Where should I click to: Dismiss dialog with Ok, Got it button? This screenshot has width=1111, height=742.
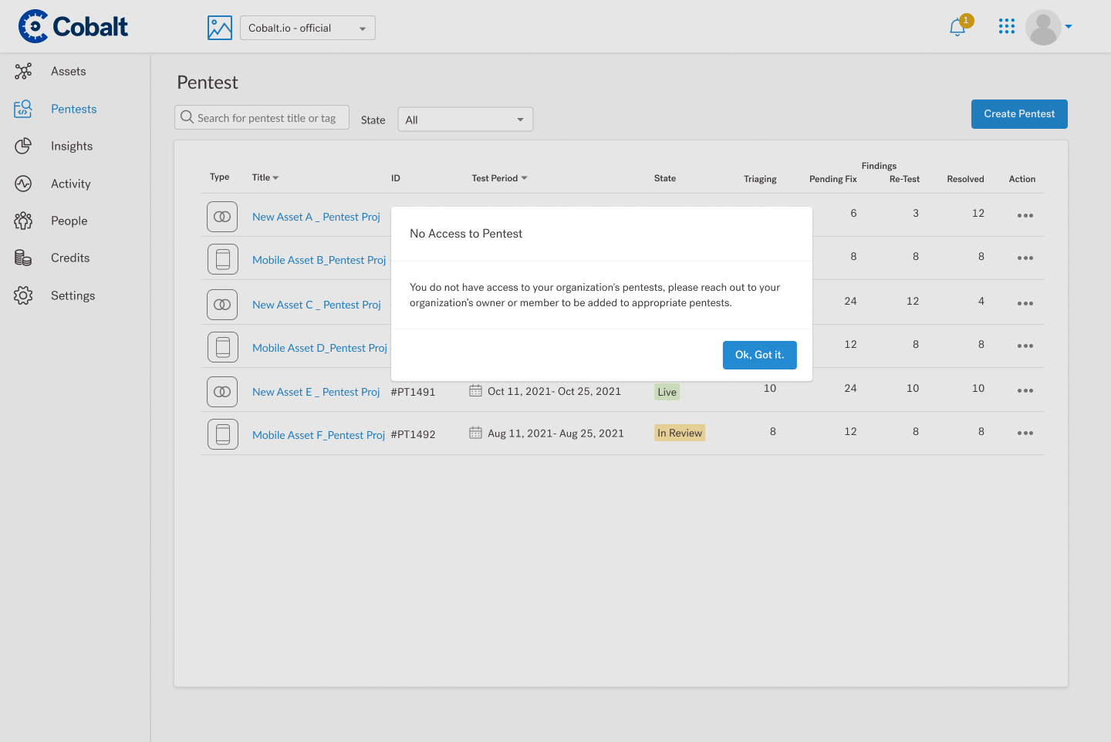pyautogui.click(x=759, y=355)
